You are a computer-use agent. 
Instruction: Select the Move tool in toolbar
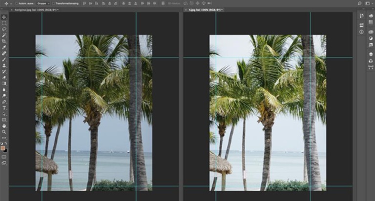[4, 17]
